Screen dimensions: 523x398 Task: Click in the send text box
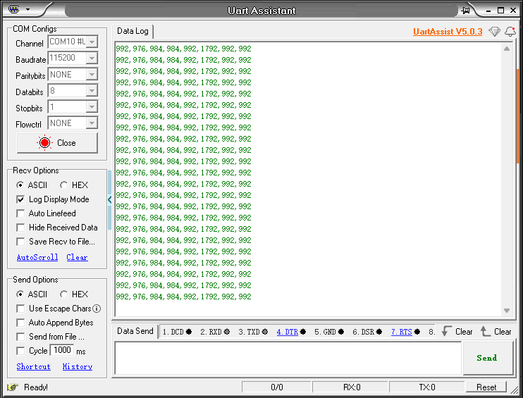point(288,359)
